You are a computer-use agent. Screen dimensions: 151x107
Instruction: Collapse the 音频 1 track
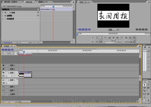coord(8,80)
